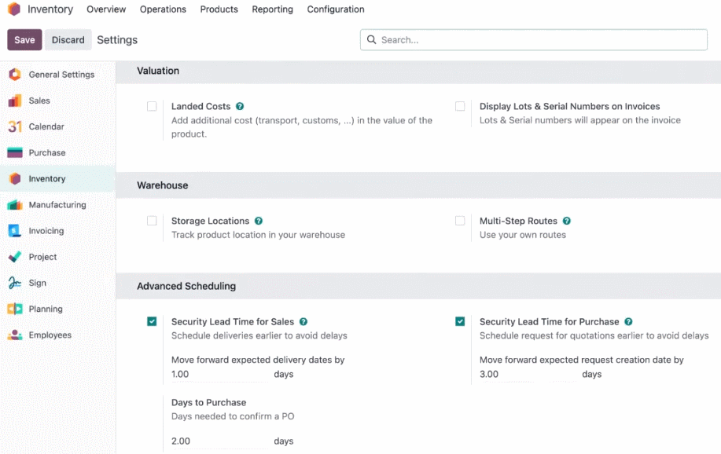Click the Manufacturing sidebar icon
The height and width of the screenshot is (454, 721).
point(15,205)
